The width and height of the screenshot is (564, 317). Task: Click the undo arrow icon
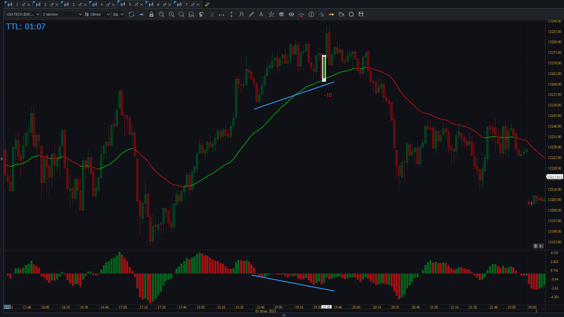pyautogui.click(x=201, y=14)
